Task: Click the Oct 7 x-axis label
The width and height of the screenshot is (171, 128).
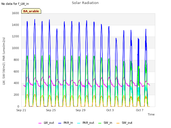Action: tap(139, 110)
